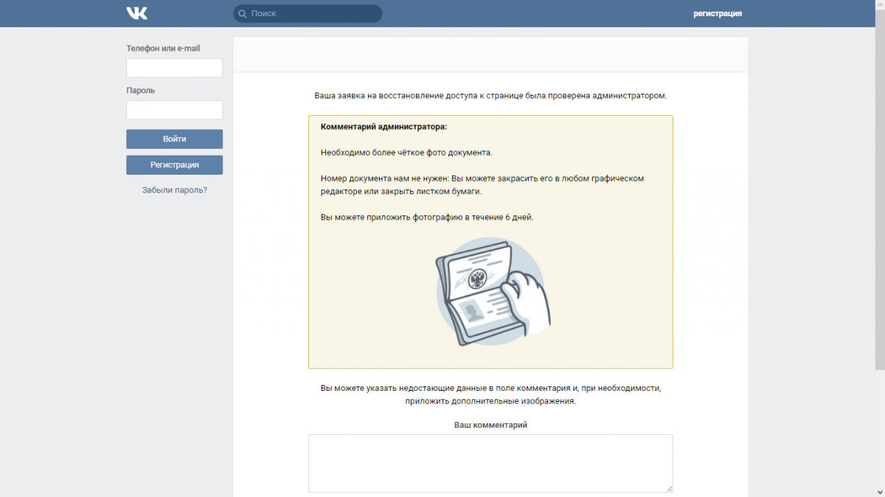Open the Забыли пароль? link
885x497 pixels.
coord(174,190)
